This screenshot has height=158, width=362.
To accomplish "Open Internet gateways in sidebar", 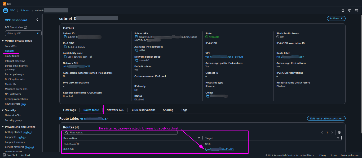I will [x=15, y=61].
